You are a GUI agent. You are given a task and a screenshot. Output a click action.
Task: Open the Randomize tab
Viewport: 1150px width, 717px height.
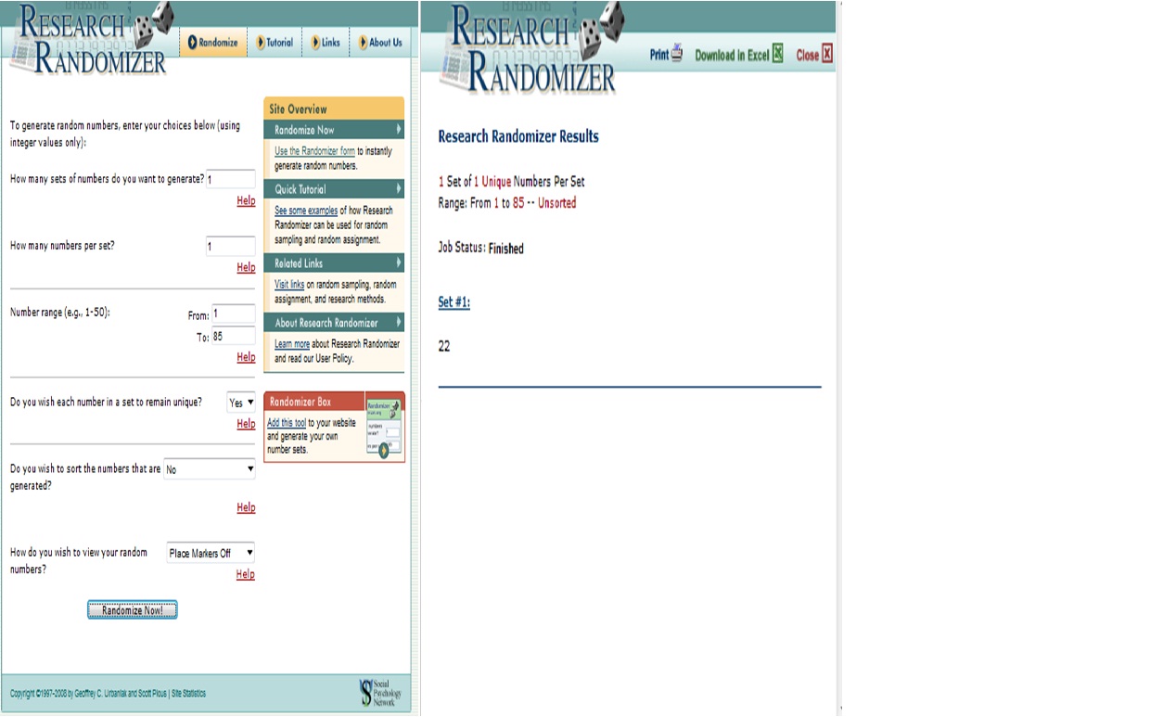click(x=213, y=43)
